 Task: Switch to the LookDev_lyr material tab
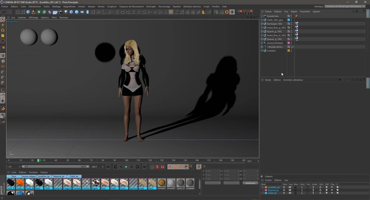tap(44, 176)
